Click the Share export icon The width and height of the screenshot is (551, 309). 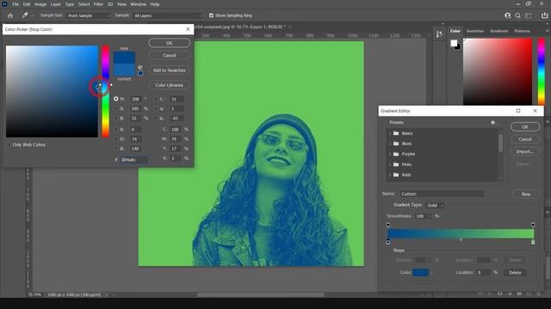[544, 15]
